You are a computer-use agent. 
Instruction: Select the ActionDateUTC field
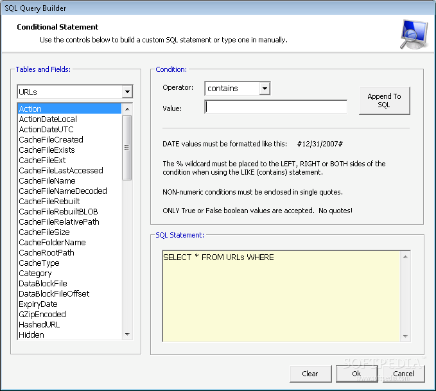point(70,129)
